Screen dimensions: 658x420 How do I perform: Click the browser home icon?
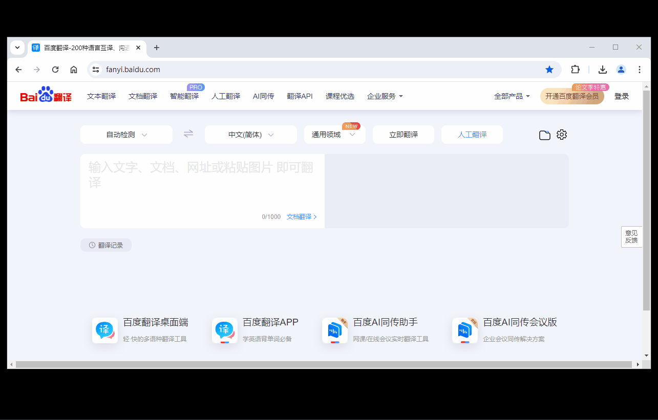point(74,70)
